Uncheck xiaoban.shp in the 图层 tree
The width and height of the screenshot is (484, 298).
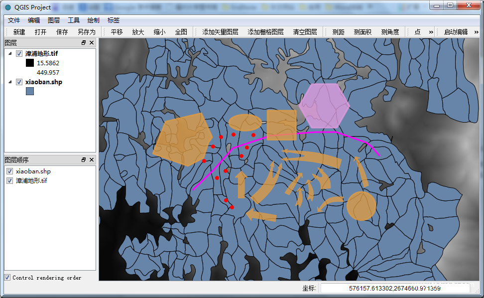coord(19,82)
